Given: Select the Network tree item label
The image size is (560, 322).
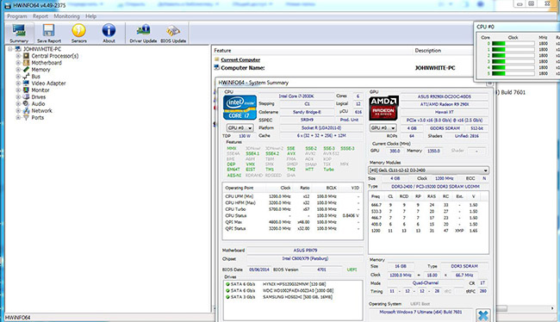Looking at the screenshot, I should 41,111.
